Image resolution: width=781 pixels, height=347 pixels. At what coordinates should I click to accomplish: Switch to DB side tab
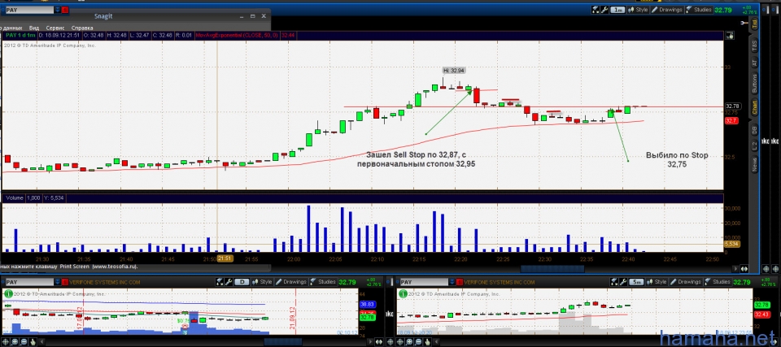(755, 129)
